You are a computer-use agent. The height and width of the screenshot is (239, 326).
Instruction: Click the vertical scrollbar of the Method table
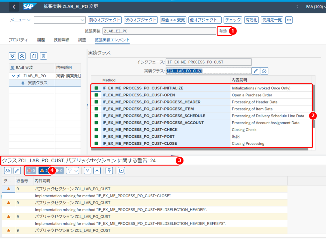314,106
